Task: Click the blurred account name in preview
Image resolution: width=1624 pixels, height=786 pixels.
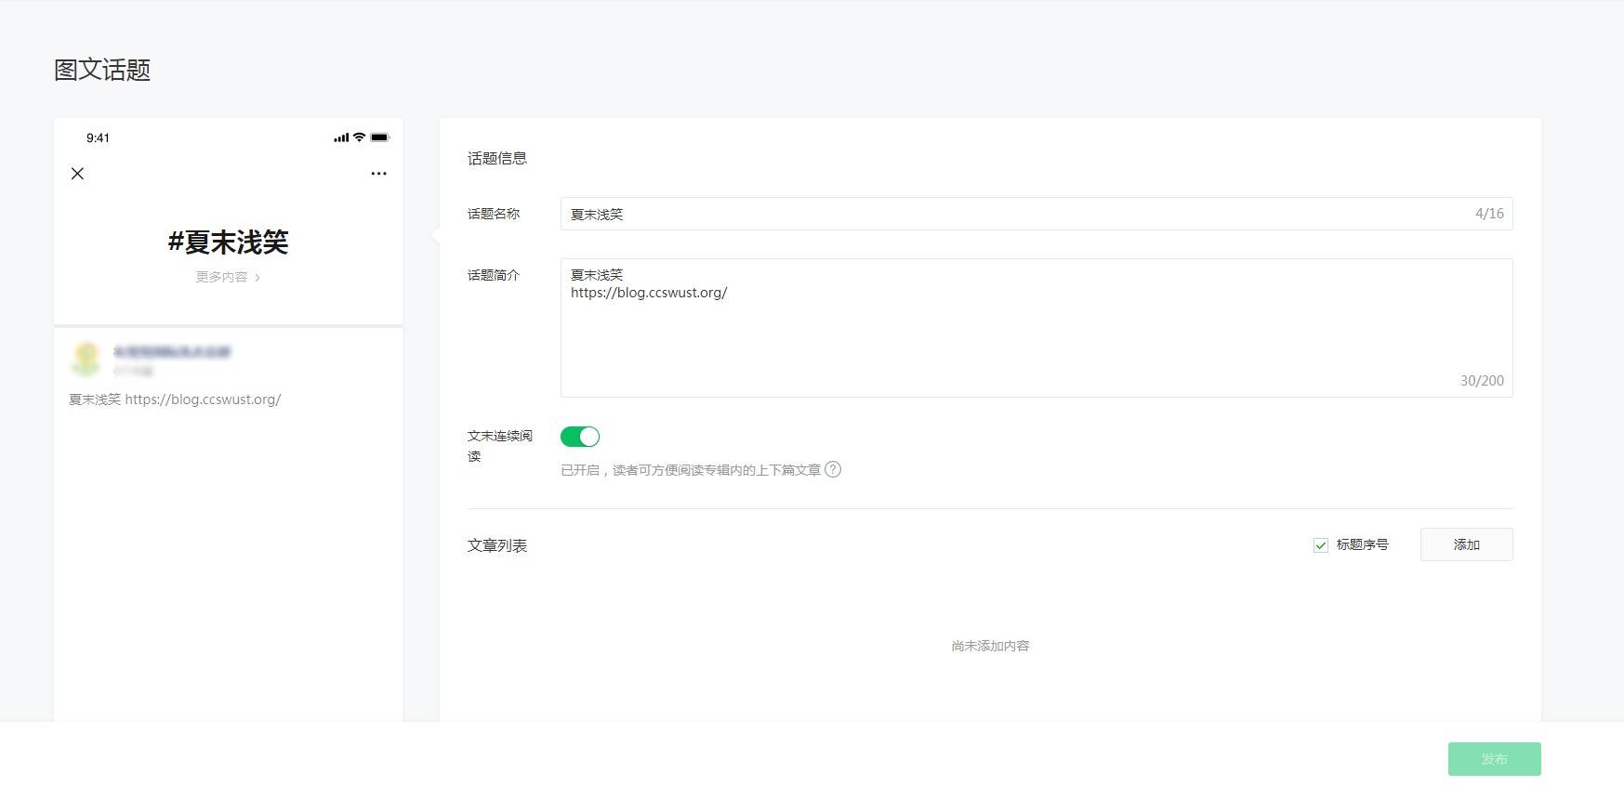Action: [x=172, y=352]
